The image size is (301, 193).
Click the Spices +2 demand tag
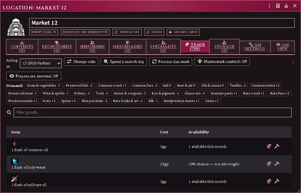pos(69,101)
